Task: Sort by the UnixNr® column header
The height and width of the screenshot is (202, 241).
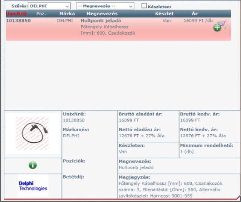Action: 17,14
